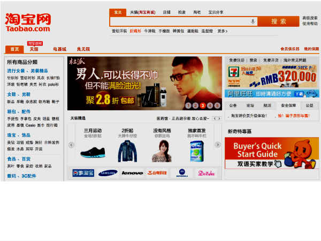The image size is (321, 241).
Task: Switch banner to slide 5
Action: tap(217, 106)
